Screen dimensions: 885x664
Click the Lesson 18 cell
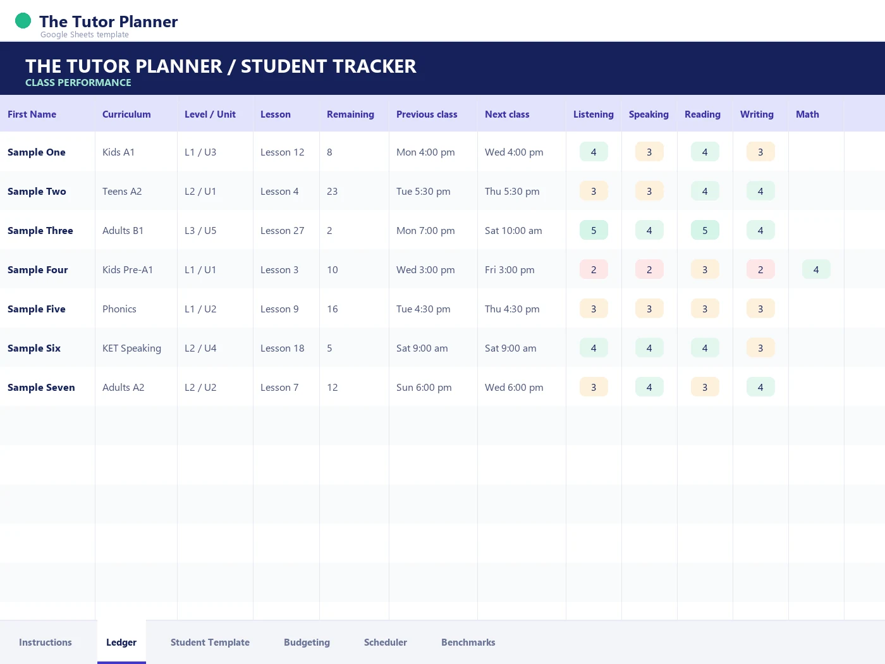(286, 348)
